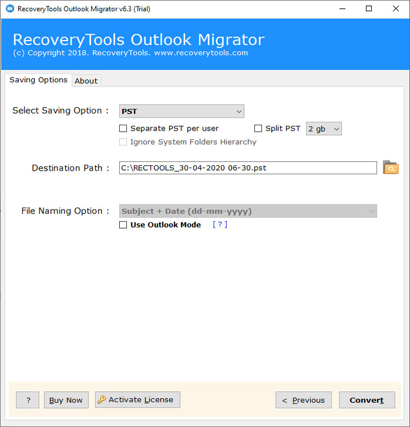This screenshot has width=410, height=427.
Task: Toggle Ignore System Folders Hierarchy checkbox
Action: [123, 142]
